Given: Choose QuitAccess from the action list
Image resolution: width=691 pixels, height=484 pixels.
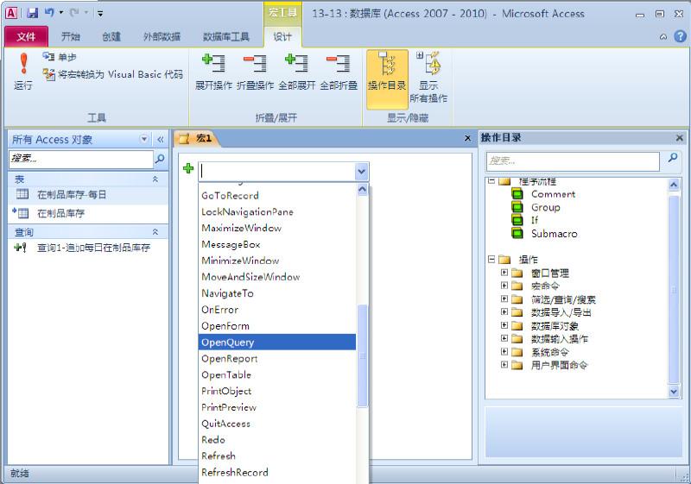Looking at the screenshot, I should coord(277,424).
